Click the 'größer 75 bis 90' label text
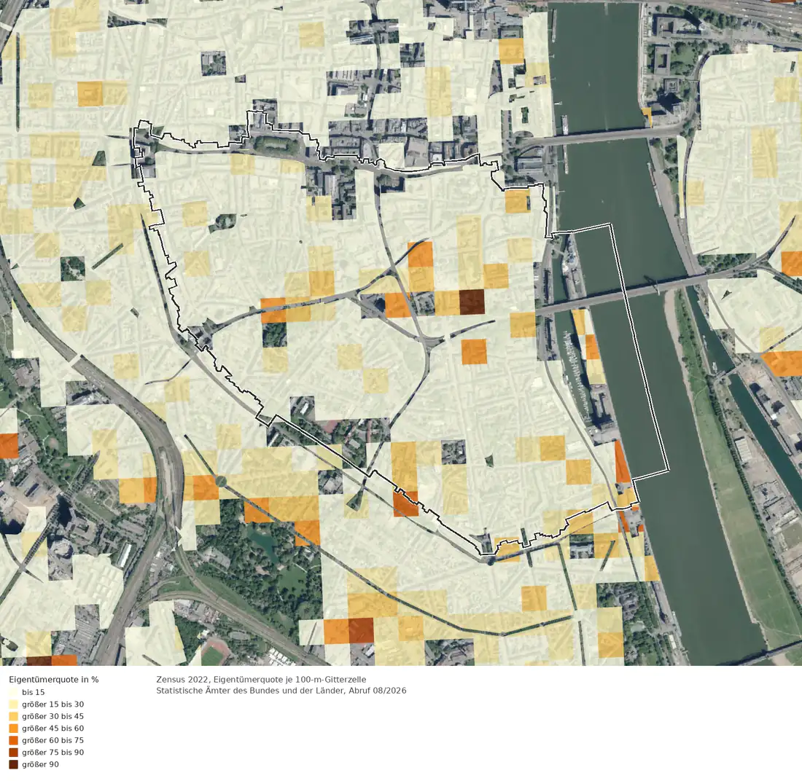This screenshot has width=802, height=781. pos(52,753)
